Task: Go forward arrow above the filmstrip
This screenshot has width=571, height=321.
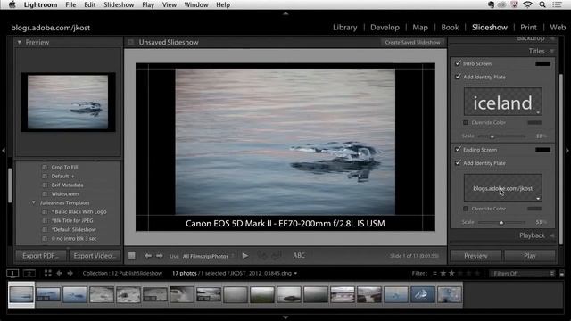Action: tap(70, 273)
